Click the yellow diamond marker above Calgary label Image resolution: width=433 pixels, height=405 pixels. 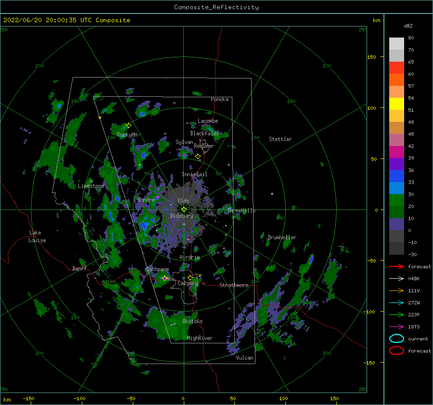tap(190, 277)
